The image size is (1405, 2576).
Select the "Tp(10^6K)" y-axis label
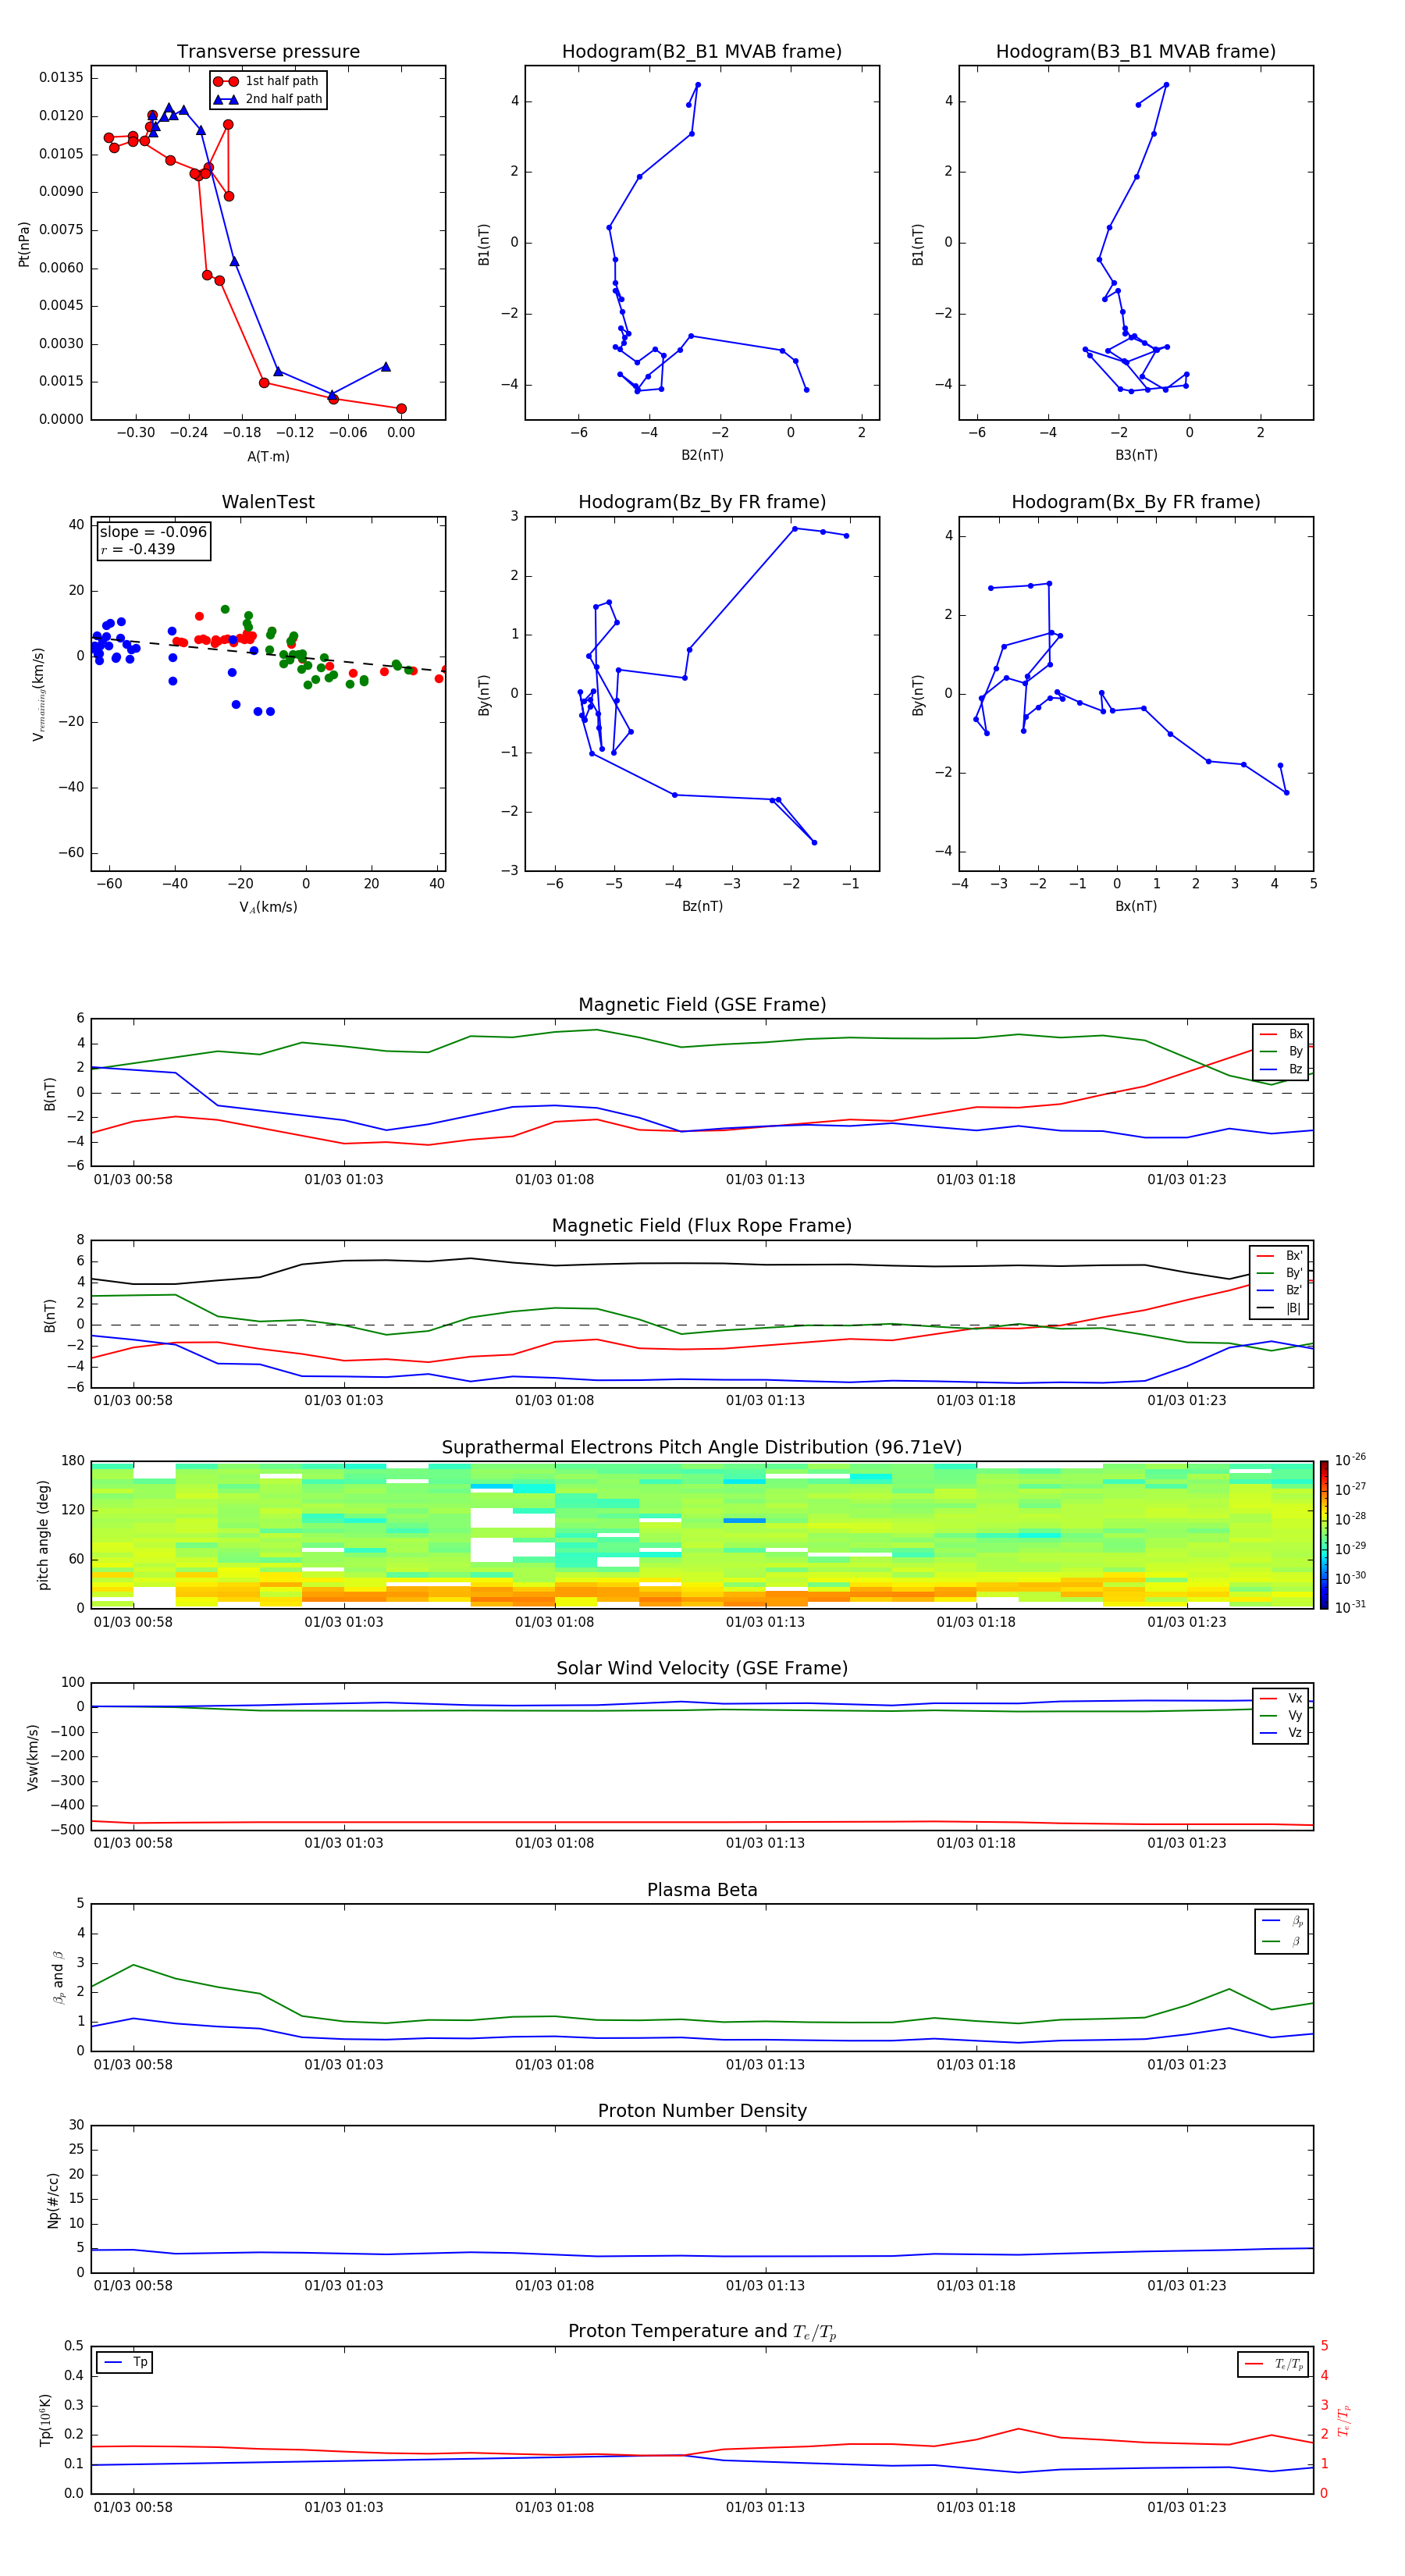45,2420
